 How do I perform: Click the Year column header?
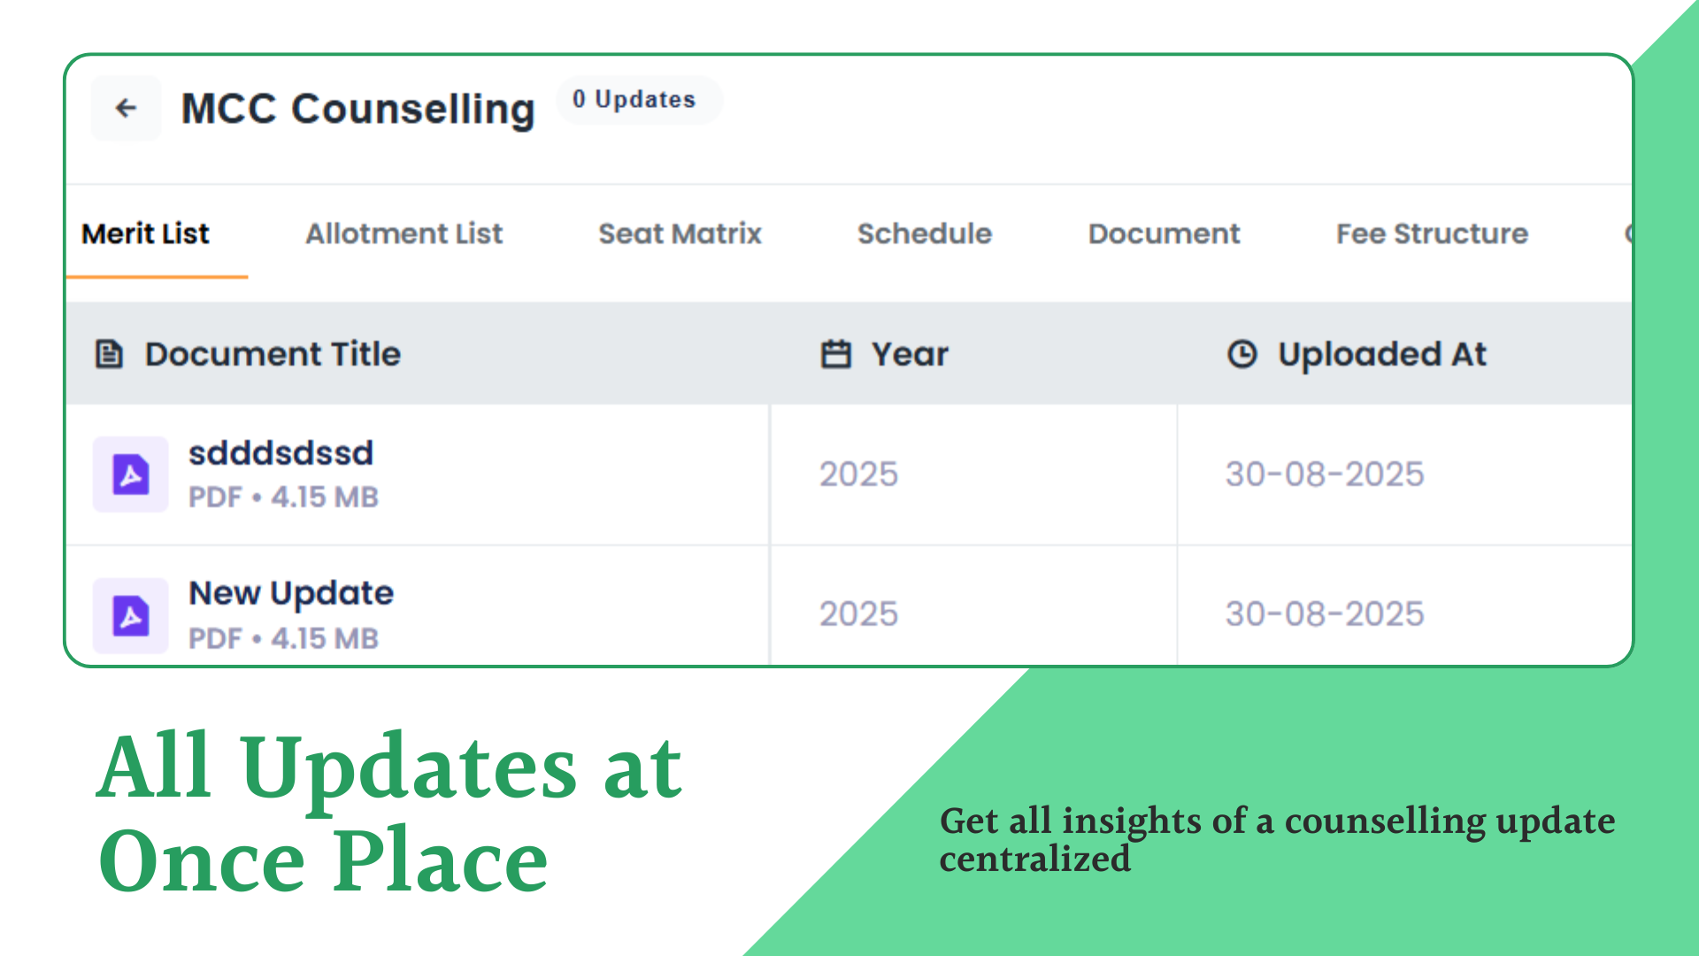pos(910,354)
